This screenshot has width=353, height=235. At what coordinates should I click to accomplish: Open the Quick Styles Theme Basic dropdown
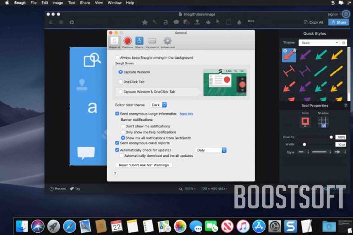tap(319, 43)
